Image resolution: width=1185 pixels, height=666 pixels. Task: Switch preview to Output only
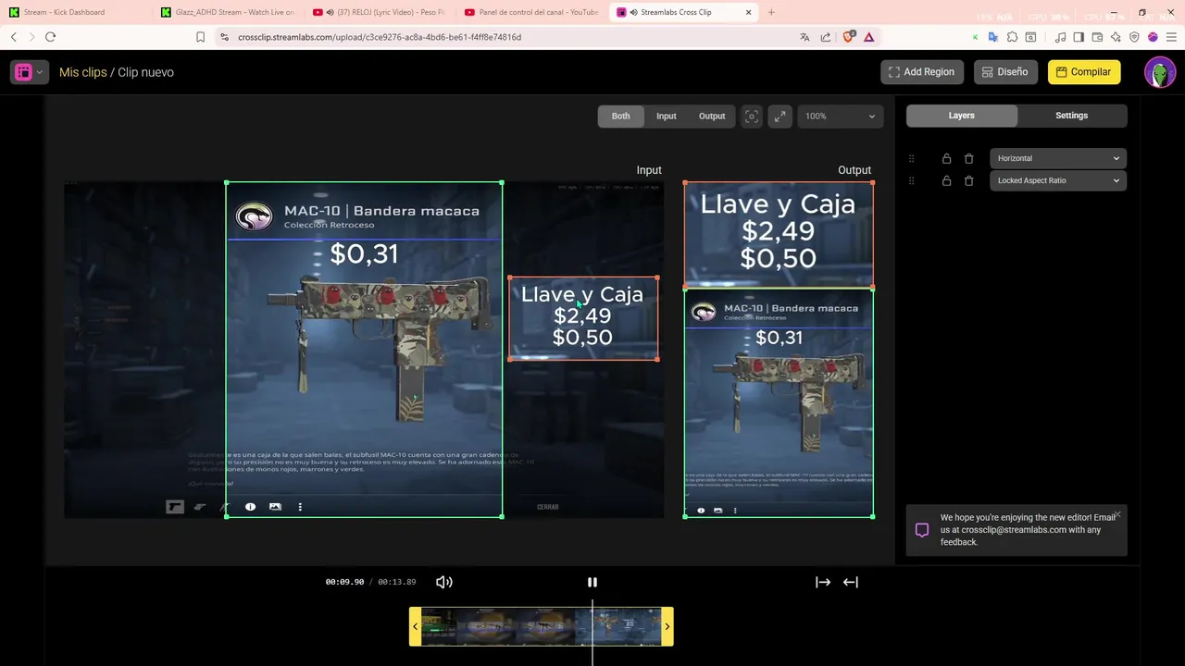click(712, 117)
